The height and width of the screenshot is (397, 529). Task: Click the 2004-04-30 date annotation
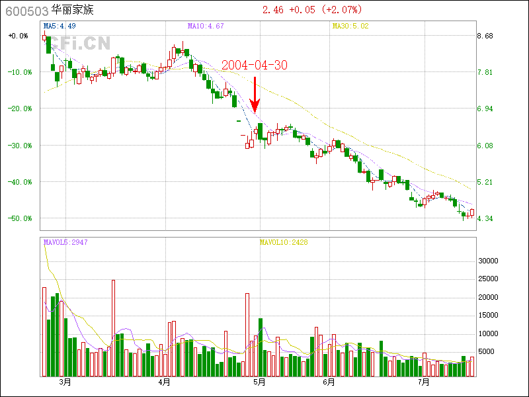tap(255, 66)
